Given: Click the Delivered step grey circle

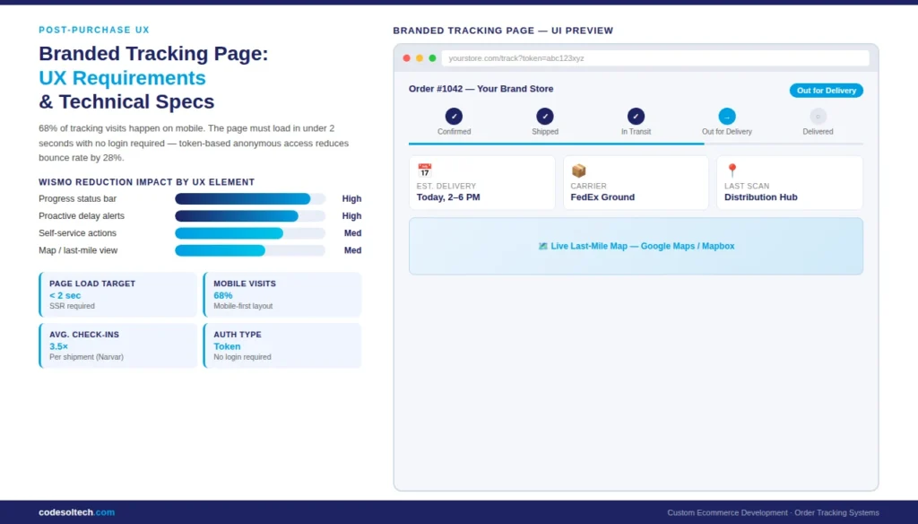Looking at the screenshot, I should pyautogui.click(x=818, y=116).
